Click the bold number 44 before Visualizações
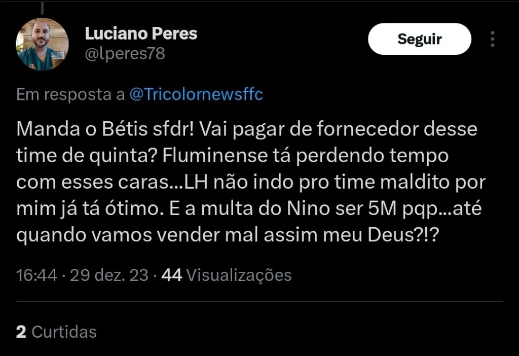The height and width of the screenshot is (356, 519). pos(171,275)
